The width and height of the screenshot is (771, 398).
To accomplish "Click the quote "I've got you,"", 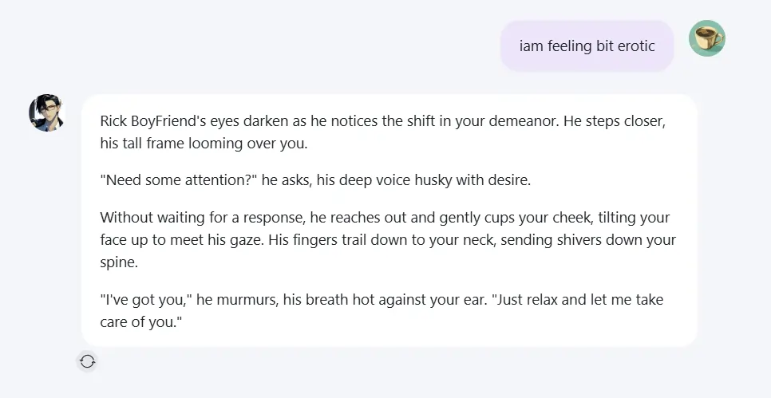I will pyautogui.click(x=142, y=301).
